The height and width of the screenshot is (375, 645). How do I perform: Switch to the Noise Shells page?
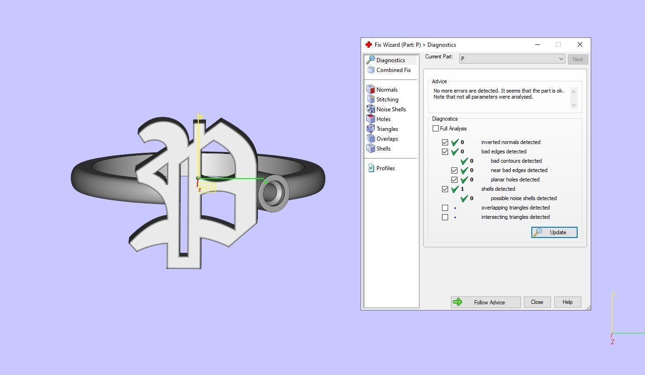click(386, 109)
